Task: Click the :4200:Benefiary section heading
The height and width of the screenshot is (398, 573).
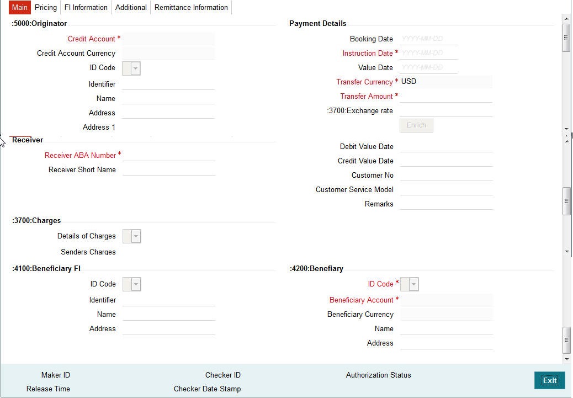Action: pos(316,268)
